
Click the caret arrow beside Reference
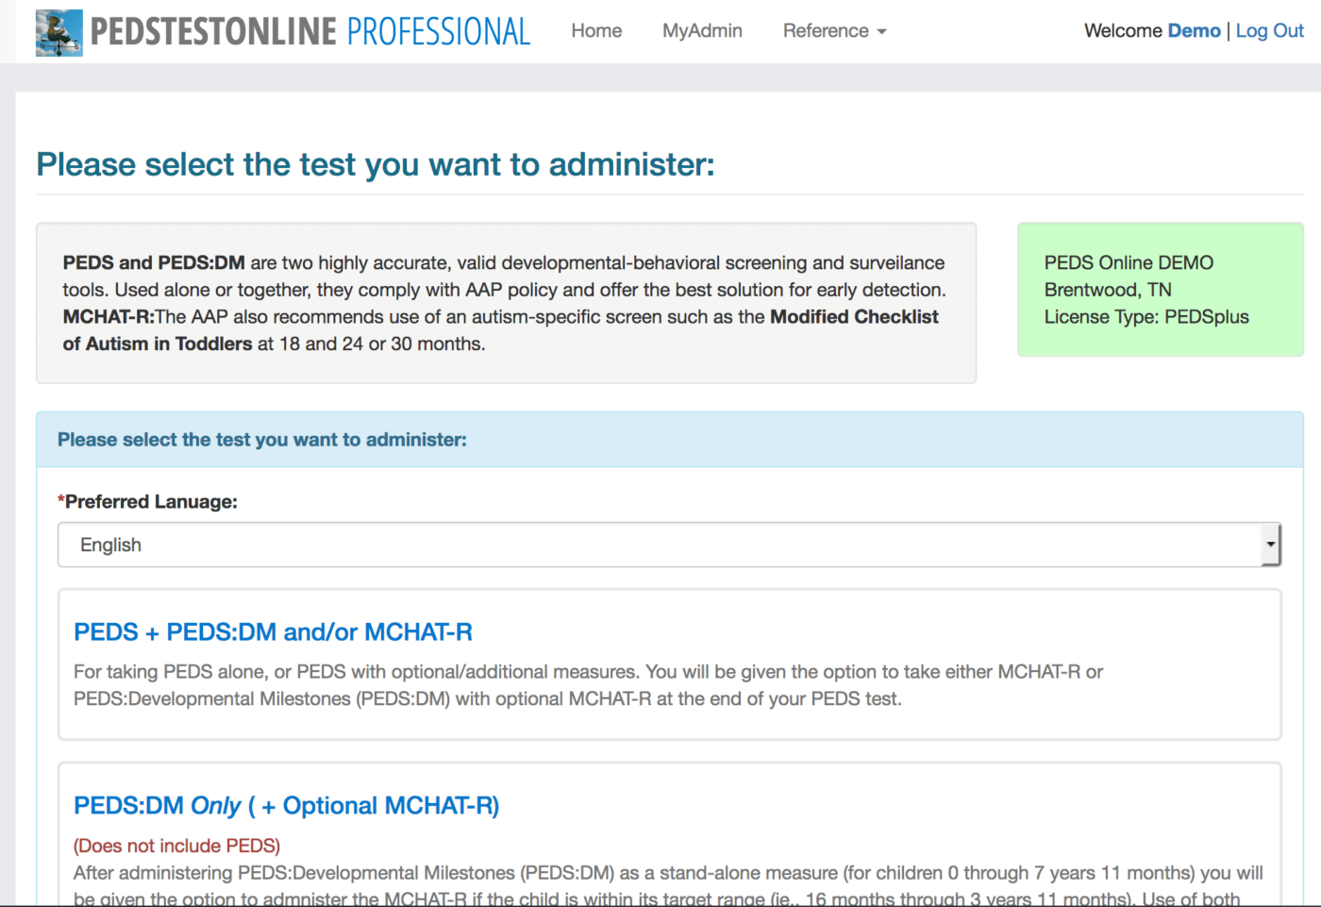tap(882, 32)
